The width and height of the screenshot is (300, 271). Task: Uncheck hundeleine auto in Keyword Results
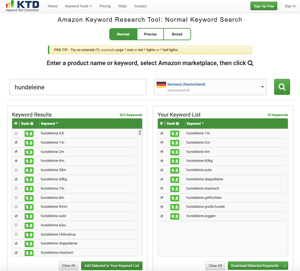click(x=16, y=216)
